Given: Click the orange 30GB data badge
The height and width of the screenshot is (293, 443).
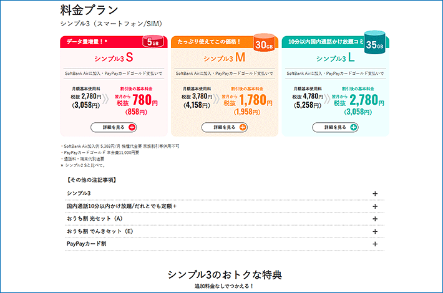Looking at the screenshot, I should click(x=263, y=42).
